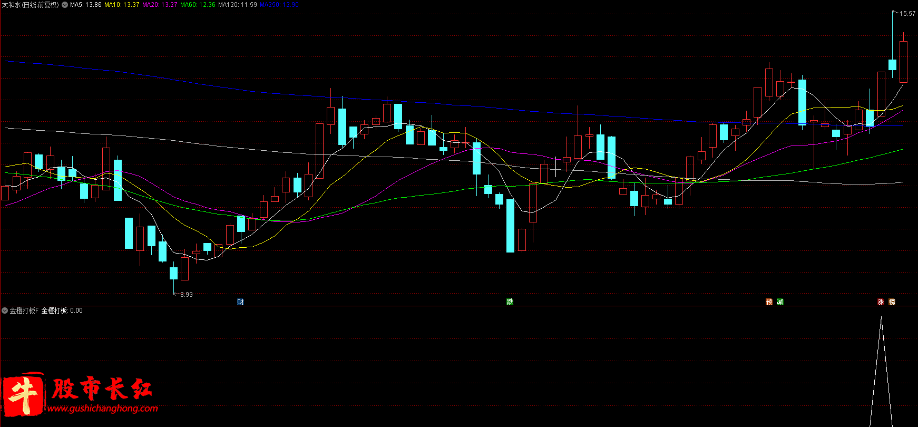This screenshot has width=918, height=427.
Task: Click the last red candlestick at far right
Action: point(903,62)
